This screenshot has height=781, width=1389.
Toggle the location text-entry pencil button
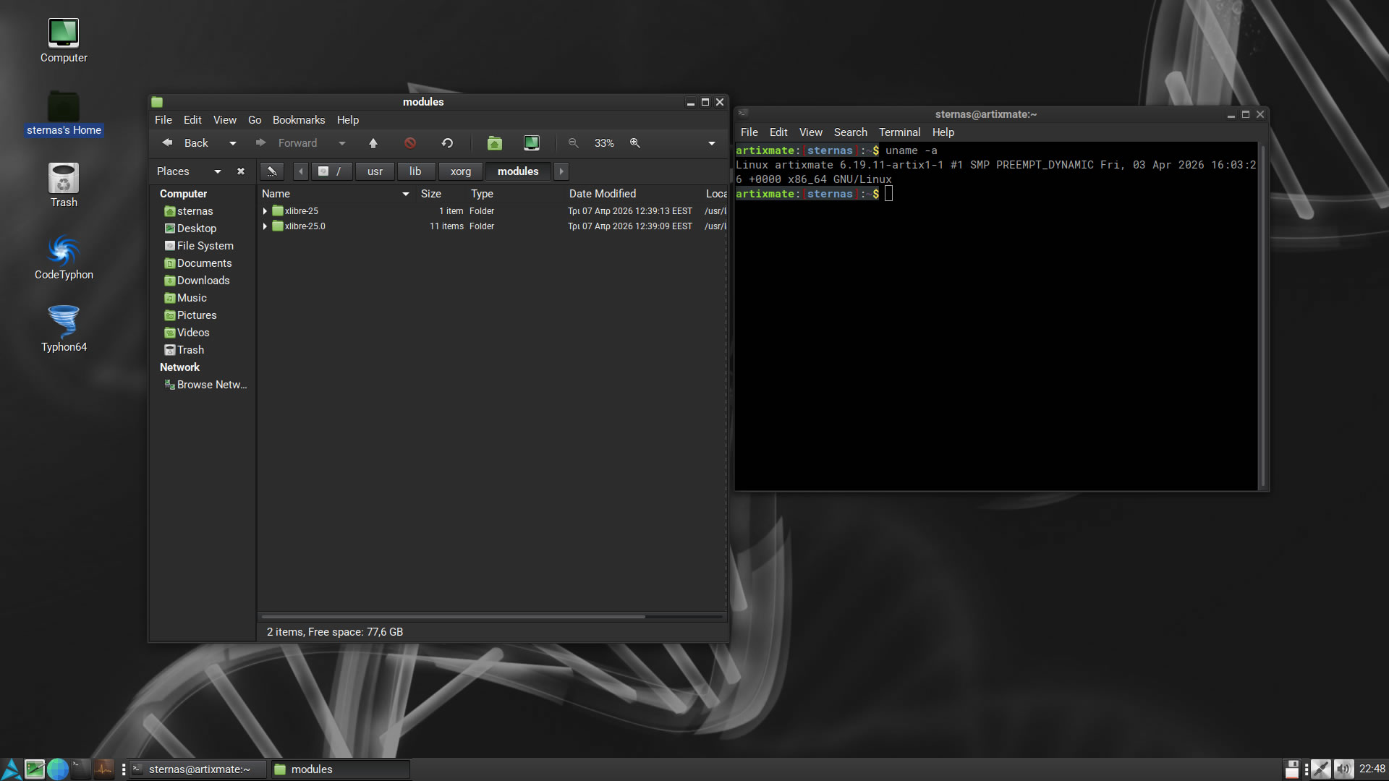[x=272, y=171]
